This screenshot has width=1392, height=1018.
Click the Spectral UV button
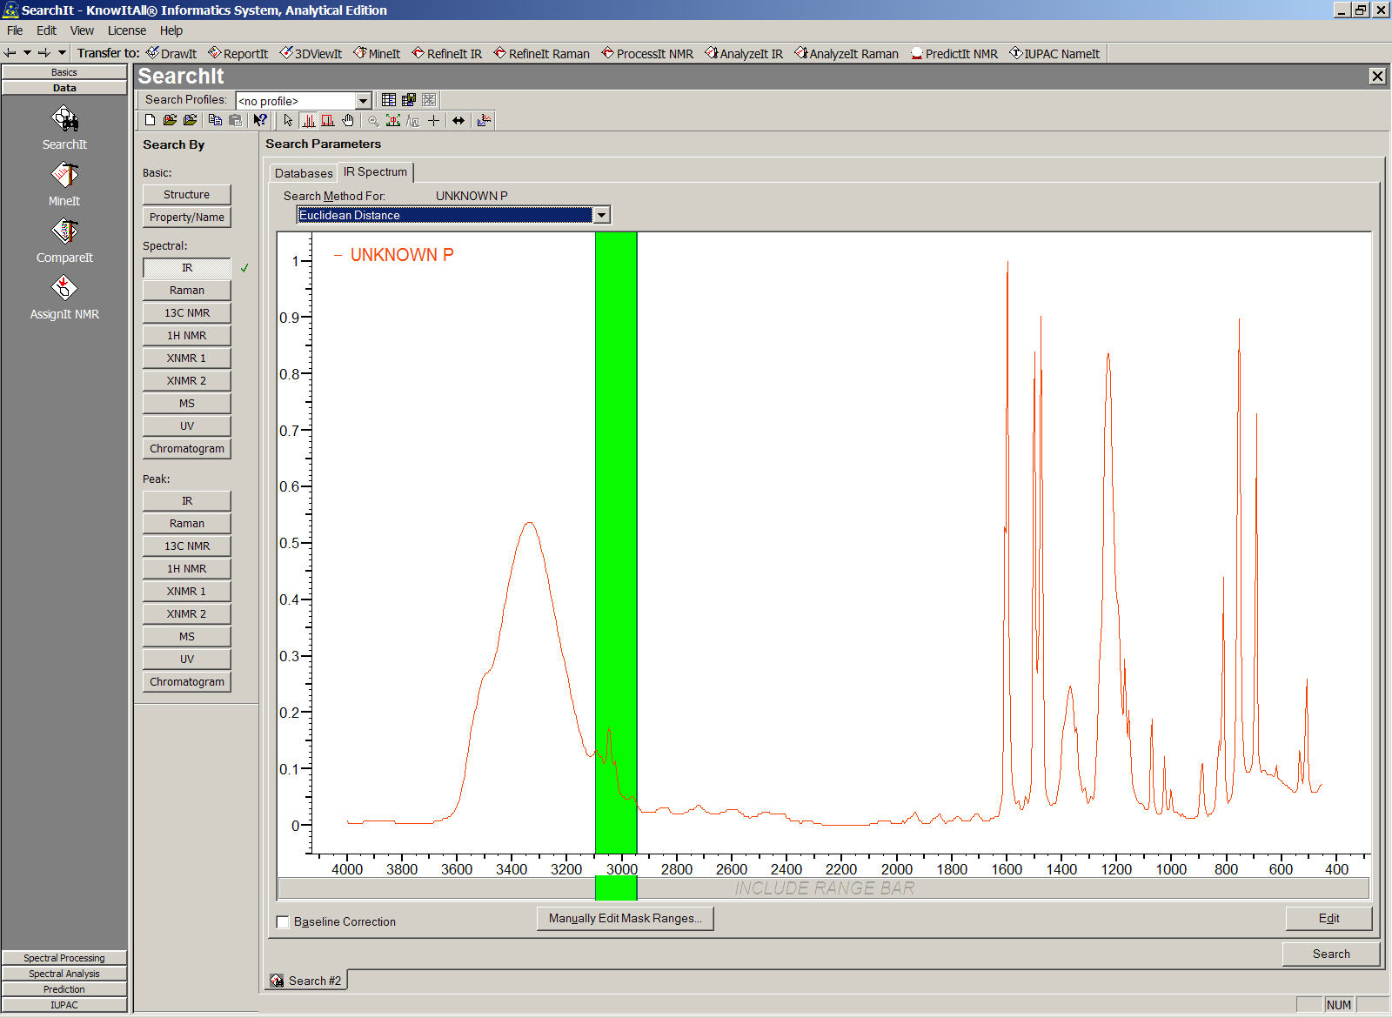tap(187, 426)
